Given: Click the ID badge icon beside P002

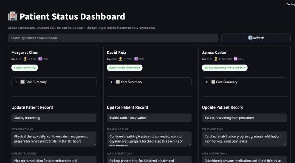Looking at the screenshot, I should point(136,59).
